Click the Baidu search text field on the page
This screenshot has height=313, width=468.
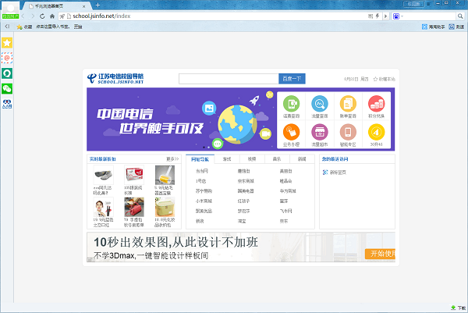(x=229, y=79)
